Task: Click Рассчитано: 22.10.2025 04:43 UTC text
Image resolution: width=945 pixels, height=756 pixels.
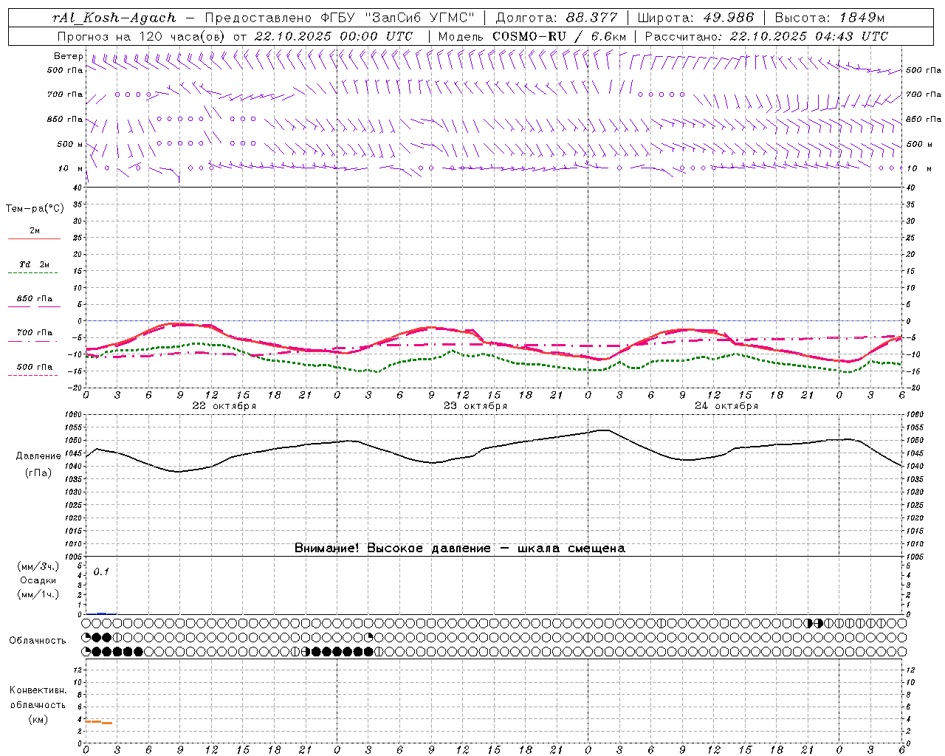Action: point(766,36)
